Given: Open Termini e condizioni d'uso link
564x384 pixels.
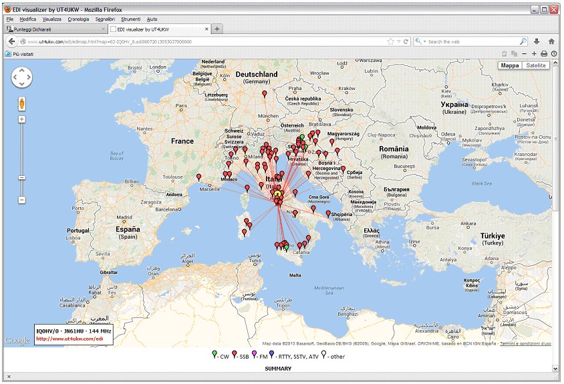Looking at the screenshot, I should click(x=525, y=343).
